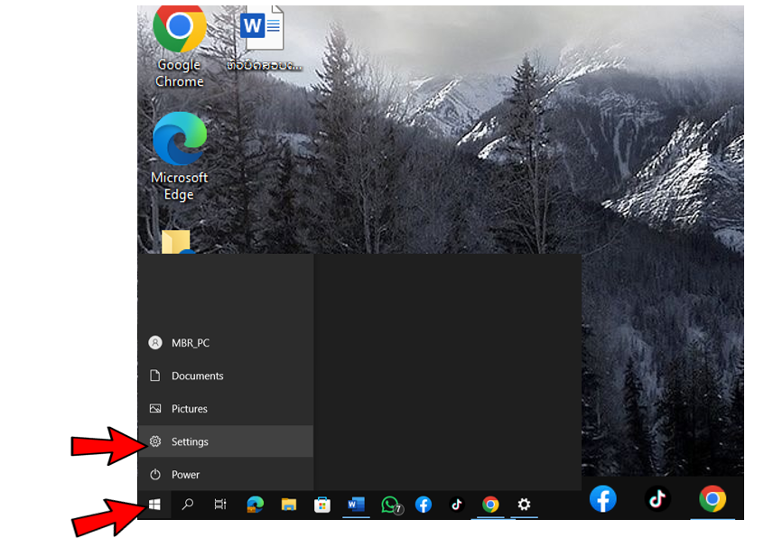Launch File Explorer from the taskbar
Image resolution: width=764 pixels, height=538 pixels.
click(289, 505)
